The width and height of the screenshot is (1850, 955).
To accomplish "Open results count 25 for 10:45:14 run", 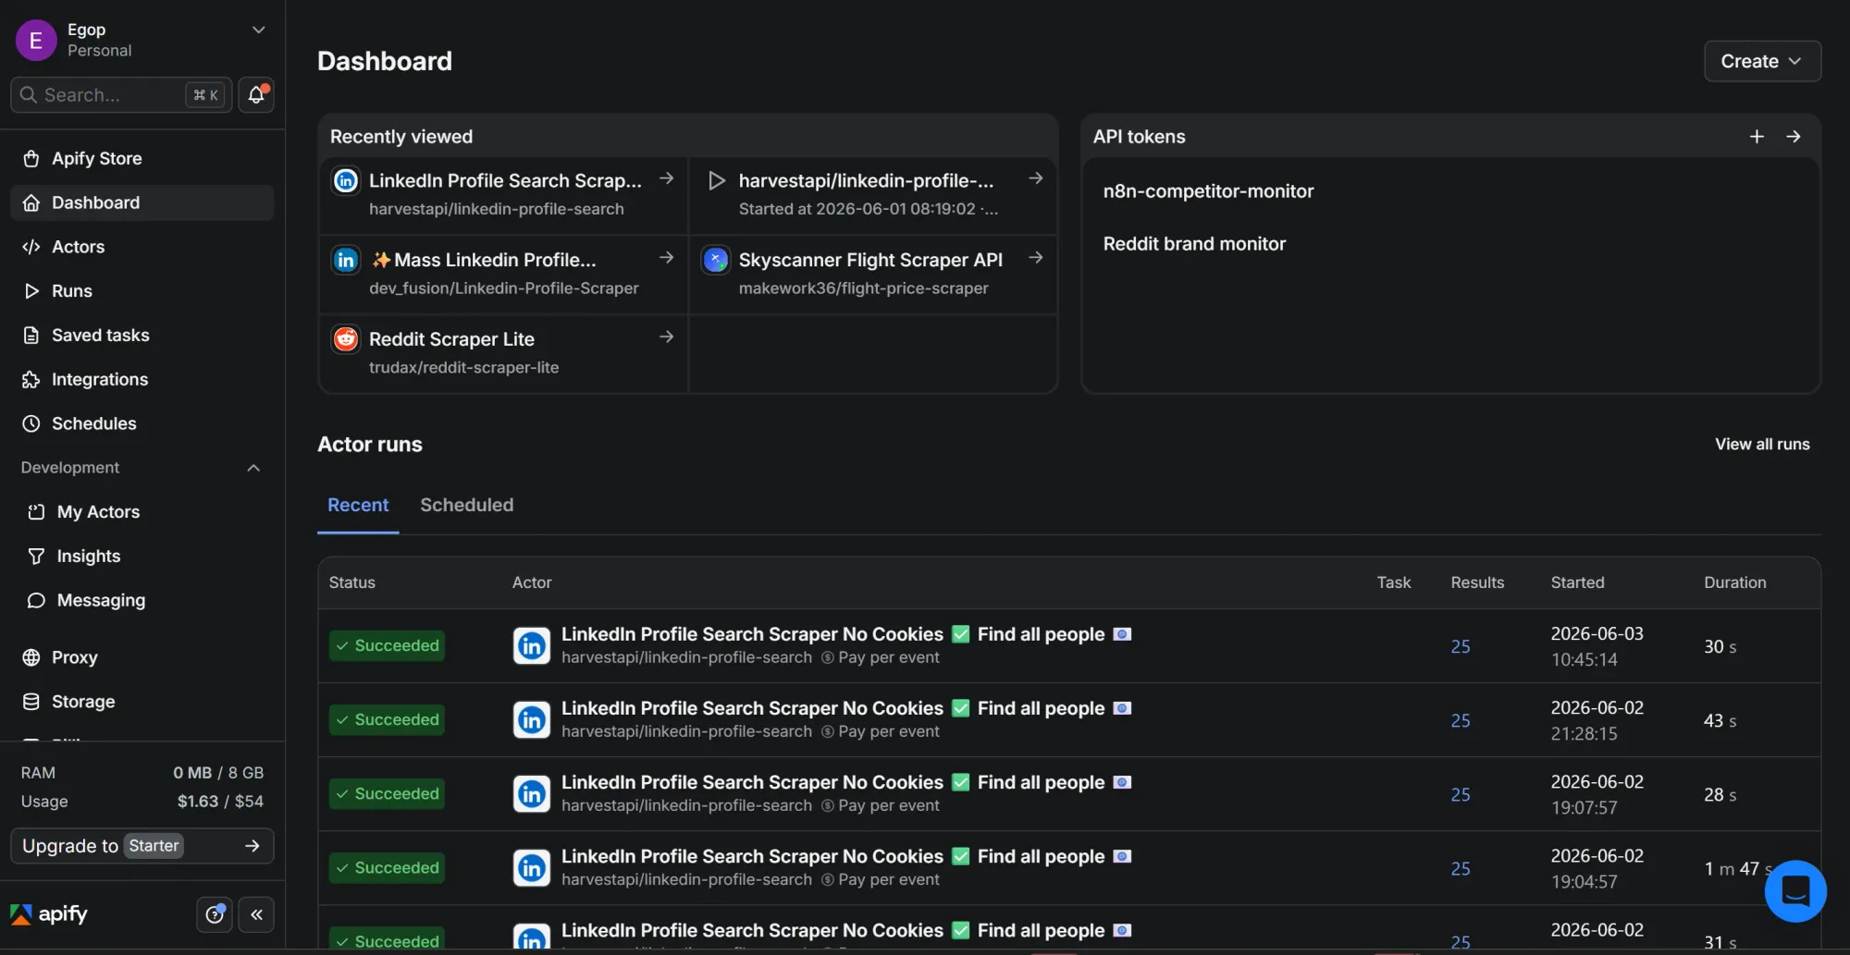I will point(1461,646).
